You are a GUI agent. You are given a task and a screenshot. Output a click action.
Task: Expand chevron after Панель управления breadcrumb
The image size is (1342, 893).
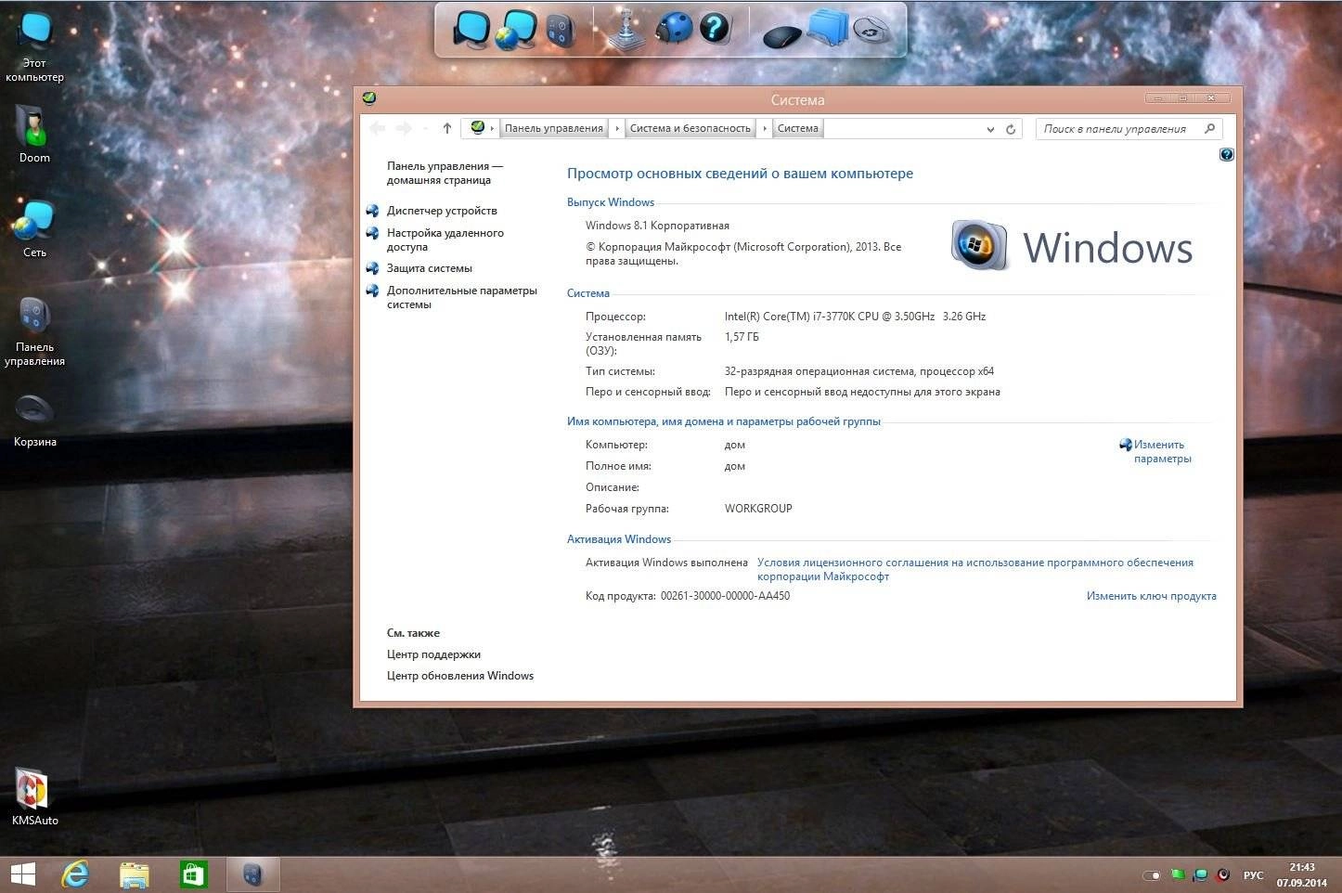click(616, 129)
